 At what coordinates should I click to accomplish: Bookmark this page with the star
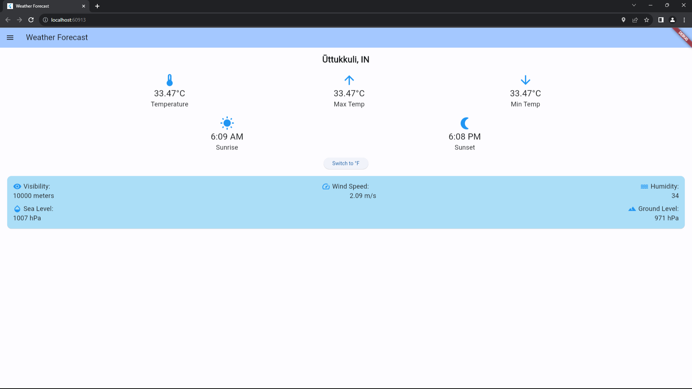click(x=647, y=20)
